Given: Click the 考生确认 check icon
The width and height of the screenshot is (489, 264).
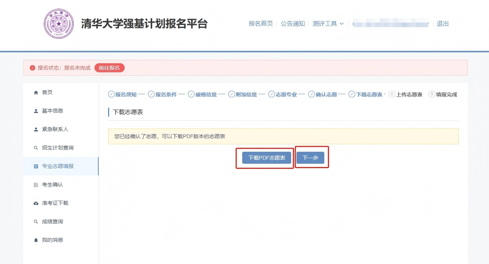Looking at the screenshot, I should point(36,184).
